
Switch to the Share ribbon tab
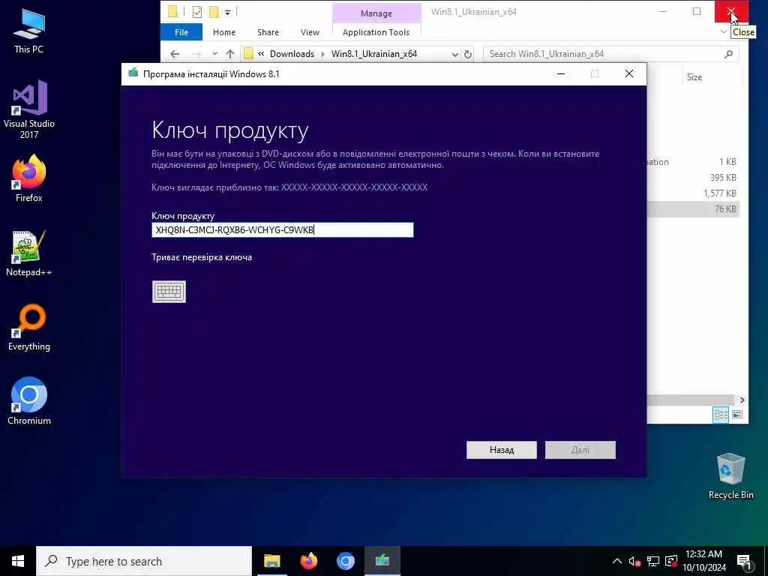coord(268,32)
